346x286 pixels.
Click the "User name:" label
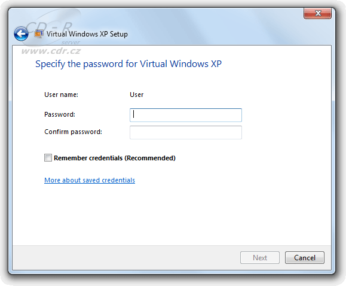point(61,95)
